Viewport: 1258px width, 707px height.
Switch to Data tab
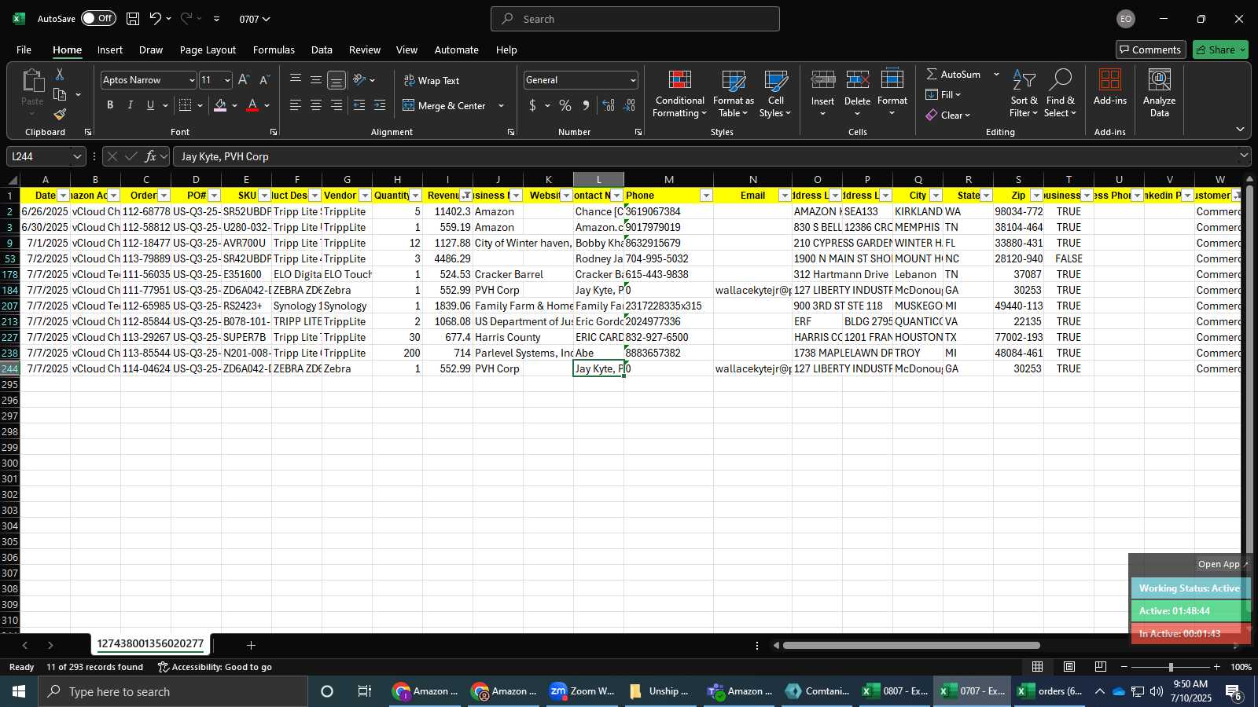[x=322, y=49]
